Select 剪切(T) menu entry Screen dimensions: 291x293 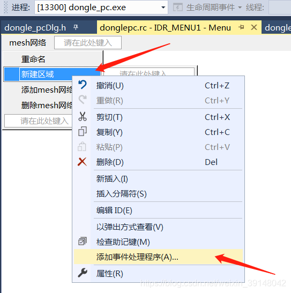click(x=158, y=117)
